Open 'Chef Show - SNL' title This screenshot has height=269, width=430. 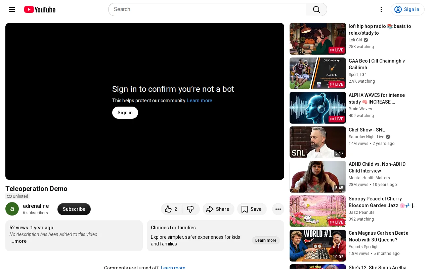click(x=367, y=130)
